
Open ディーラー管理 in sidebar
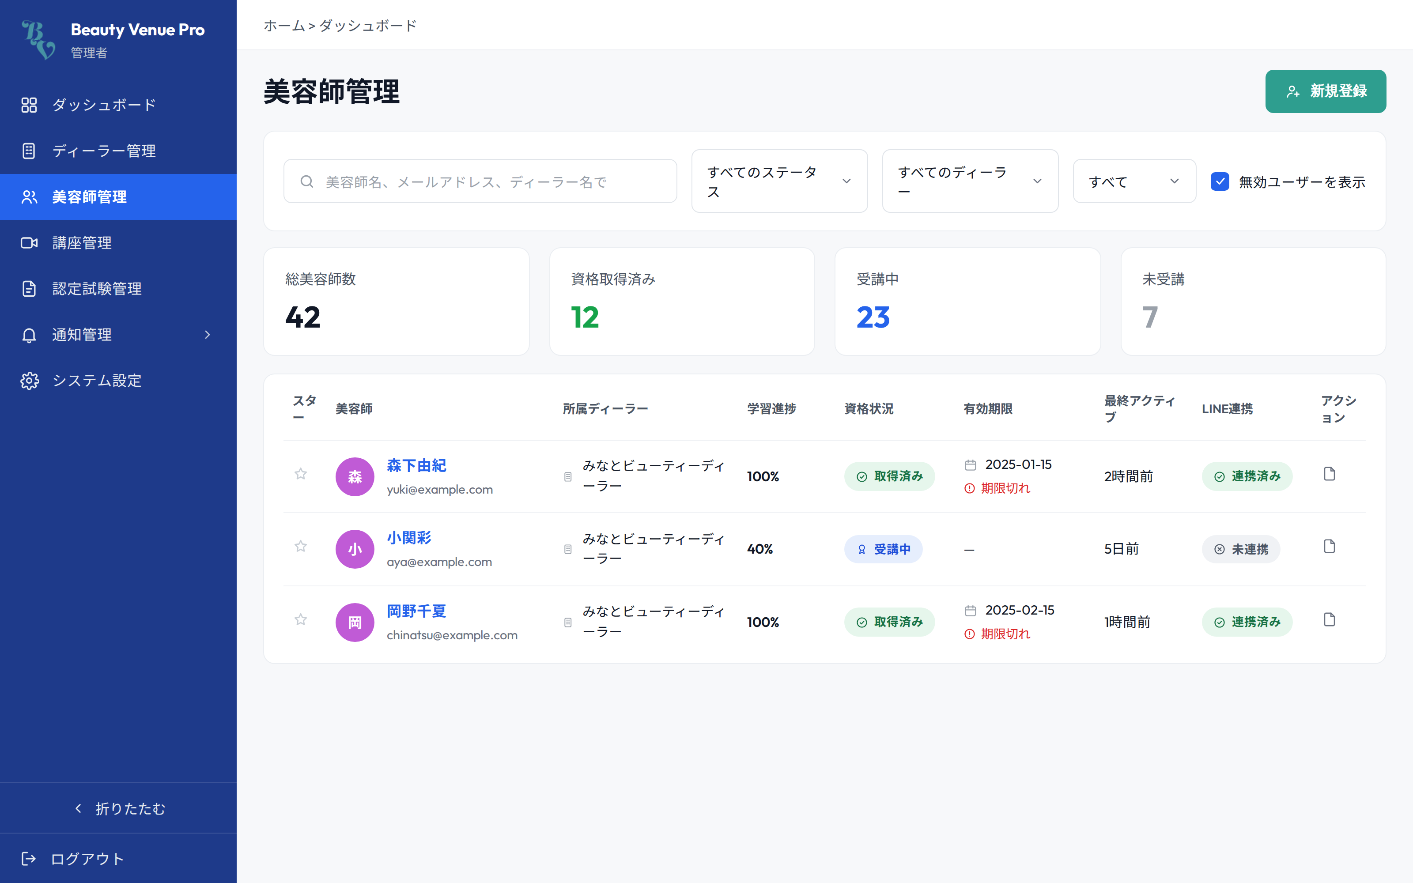click(x=118, y=151)
